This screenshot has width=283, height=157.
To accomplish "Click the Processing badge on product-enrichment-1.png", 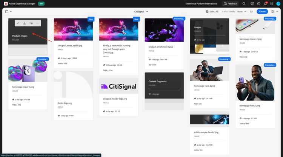I will click(x=179, y=18).
